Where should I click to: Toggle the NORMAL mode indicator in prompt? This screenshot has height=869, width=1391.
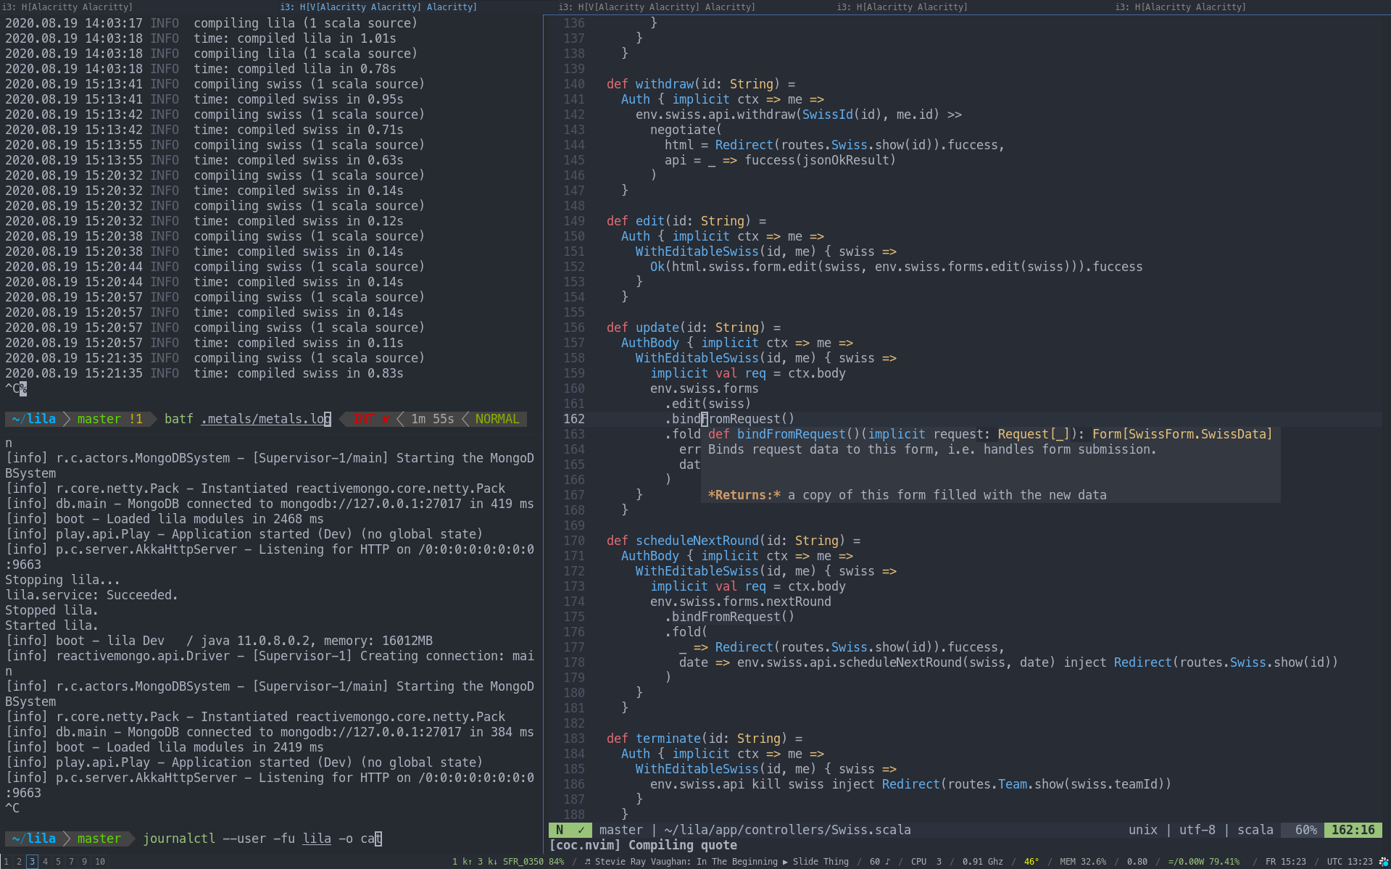pyautogui.click(x=497, y=418)
